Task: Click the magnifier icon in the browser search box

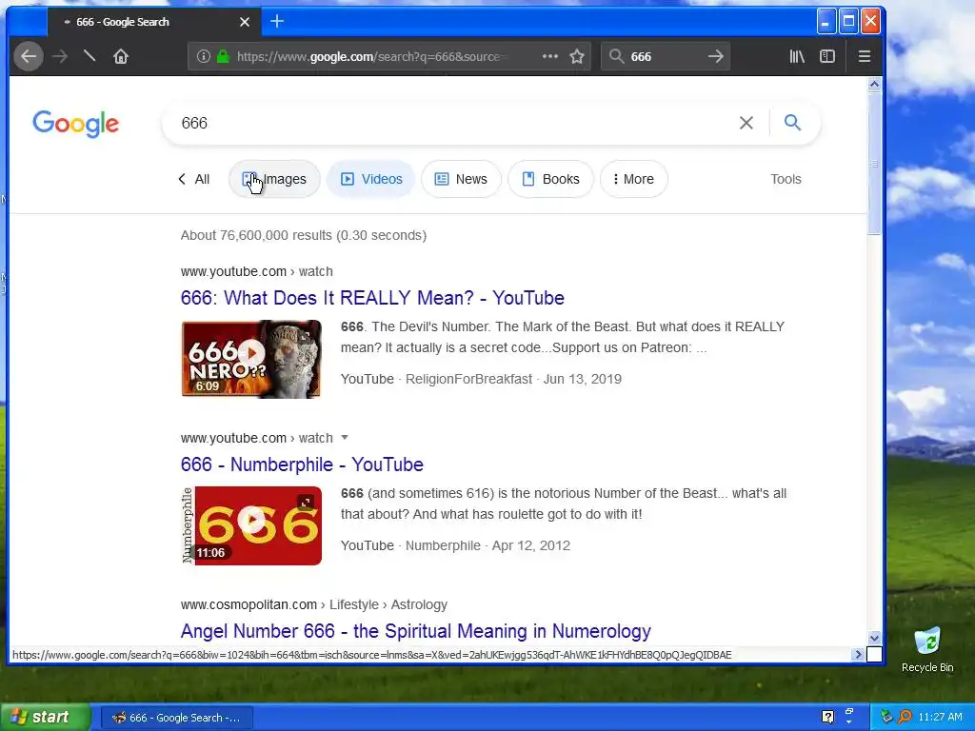Action: pos(616,56)
